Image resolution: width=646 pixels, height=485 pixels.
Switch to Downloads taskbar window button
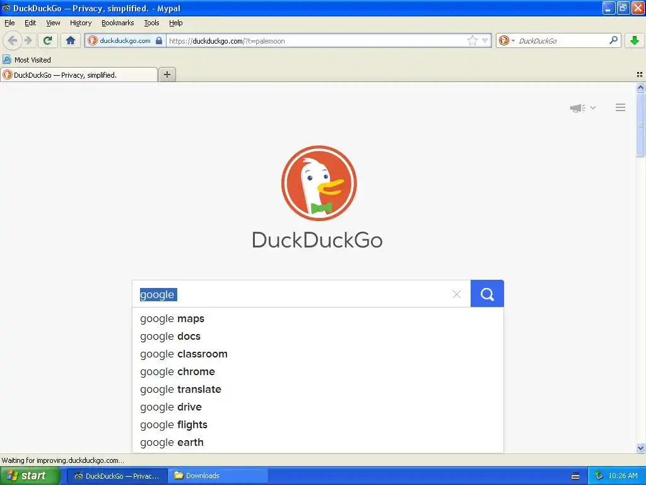(x=218, y=476)
